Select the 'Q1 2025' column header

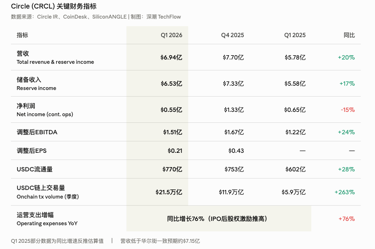tap(295, 35)
